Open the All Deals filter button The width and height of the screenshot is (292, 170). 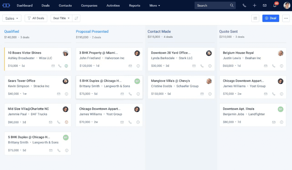(x=36, y=18)
